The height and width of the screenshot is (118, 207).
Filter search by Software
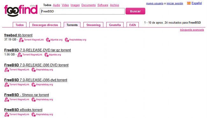[x=103, y=5]
